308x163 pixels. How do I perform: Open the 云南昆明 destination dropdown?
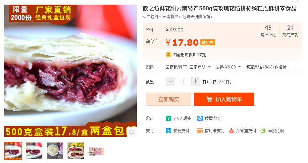(200, 67)
